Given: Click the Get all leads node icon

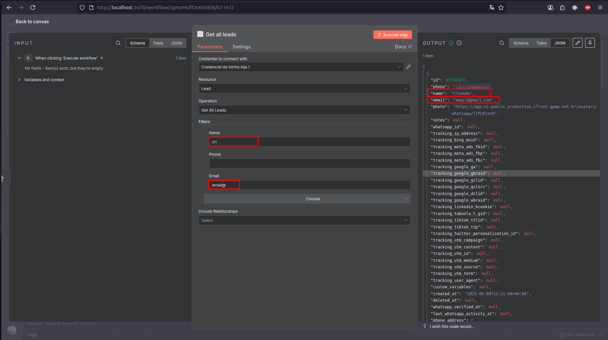Looking at the screenshot, I should point(200,34).
